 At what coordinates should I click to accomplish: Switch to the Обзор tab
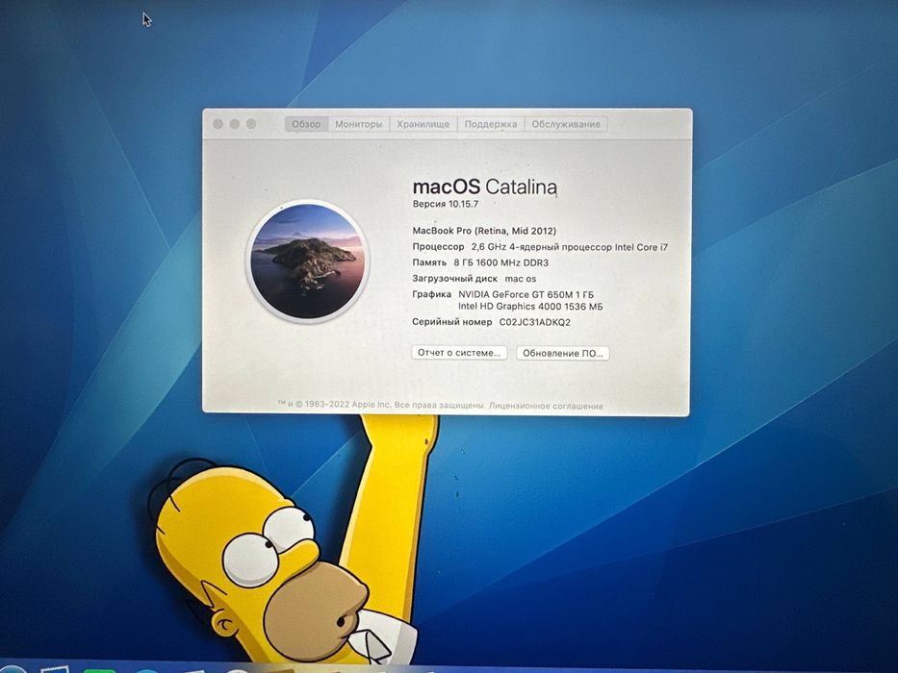tap(306, 124)
